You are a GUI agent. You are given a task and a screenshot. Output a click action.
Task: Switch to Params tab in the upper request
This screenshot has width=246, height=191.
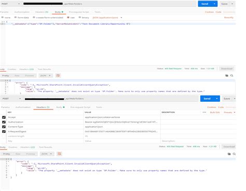click(x=4, y=12)
